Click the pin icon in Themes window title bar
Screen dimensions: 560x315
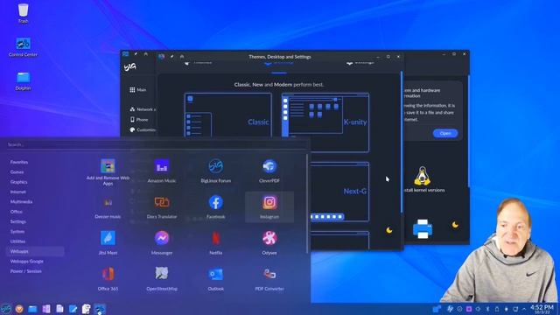pos(171,56)
